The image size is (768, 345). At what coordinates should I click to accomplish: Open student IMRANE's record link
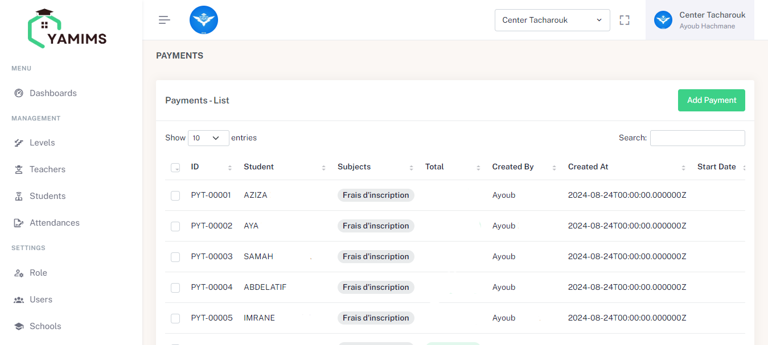[x=259, y=318]
